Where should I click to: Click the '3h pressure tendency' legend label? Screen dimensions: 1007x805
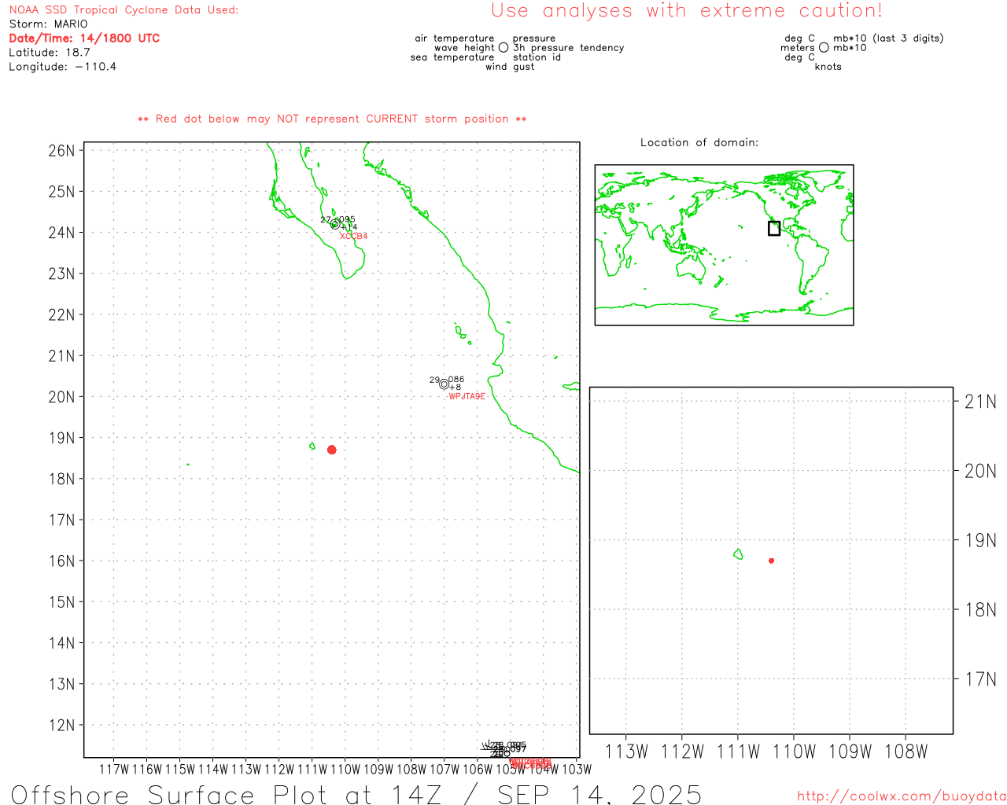click(x=568, y=48)
